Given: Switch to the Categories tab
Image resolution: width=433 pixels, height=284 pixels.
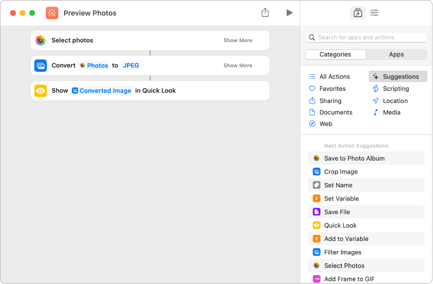Looking at the screenshot, I should pyautogui.click(x=335, y=54).
